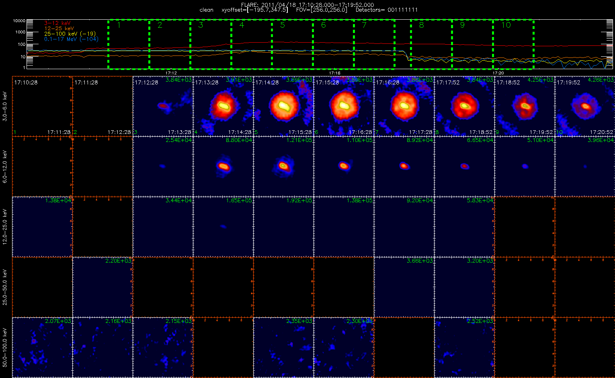The height and width of the screenshot is (378, 615).
Task: Open the 6-12 keV image labeled 1.10E+05
Action: [344, 166]
